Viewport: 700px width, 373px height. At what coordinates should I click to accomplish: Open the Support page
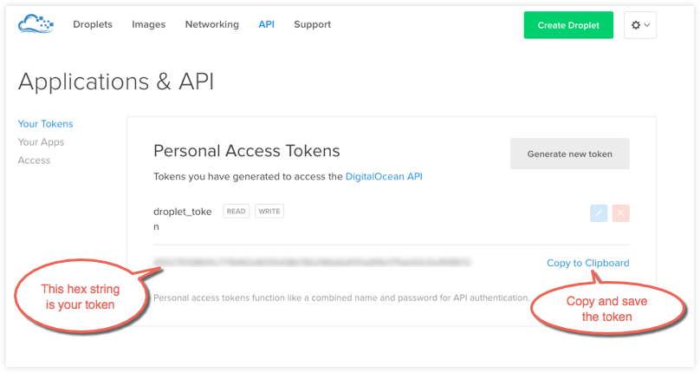(312, 24)
